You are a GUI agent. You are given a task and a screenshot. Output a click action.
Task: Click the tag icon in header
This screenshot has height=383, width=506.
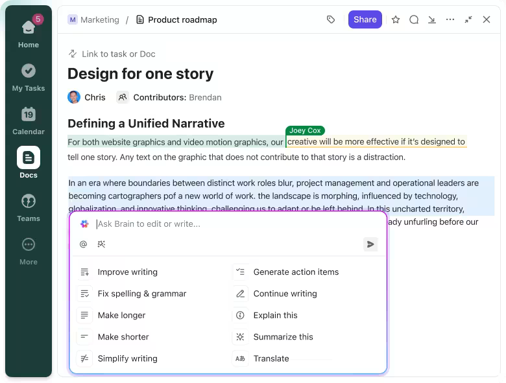point(331,19)
